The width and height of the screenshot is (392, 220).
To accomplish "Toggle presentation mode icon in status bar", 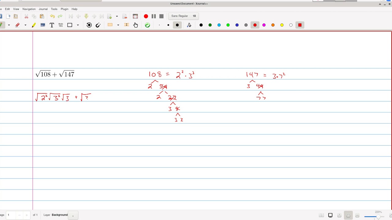I will (330, 215).
